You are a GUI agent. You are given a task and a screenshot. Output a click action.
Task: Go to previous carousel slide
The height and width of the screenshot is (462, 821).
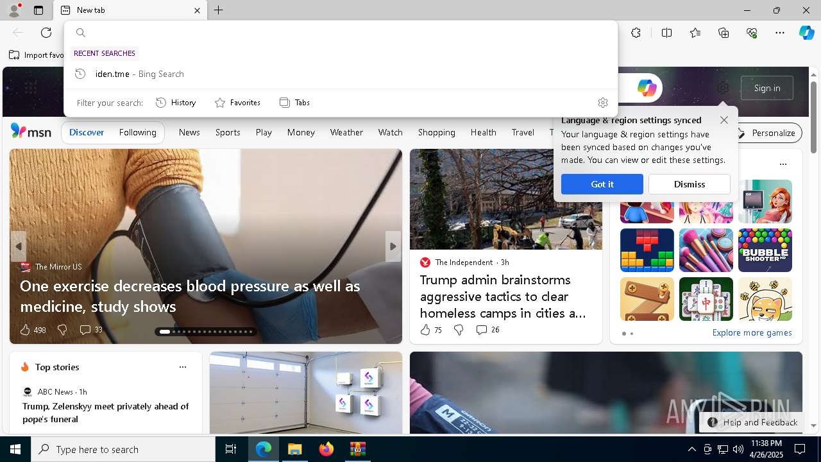[19, 246]
